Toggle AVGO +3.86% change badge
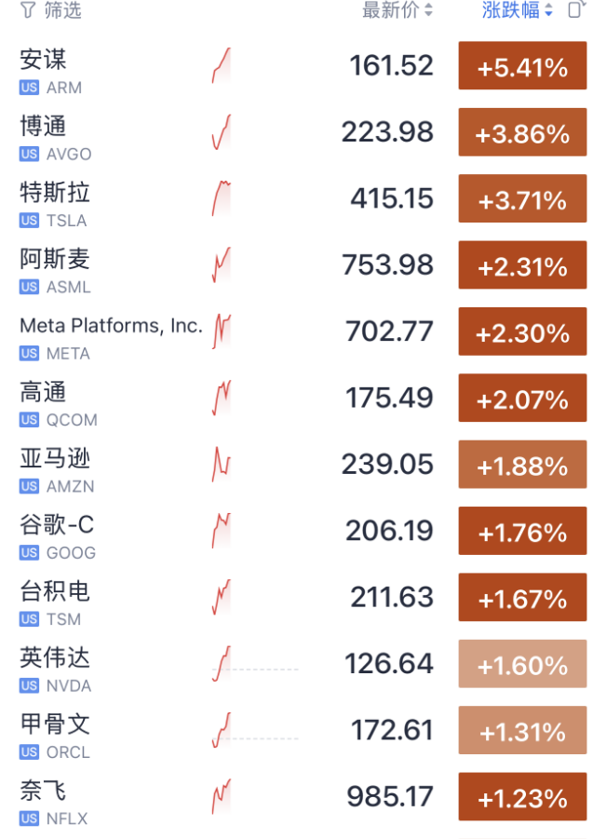593x839 pixels. coord(522,132)
